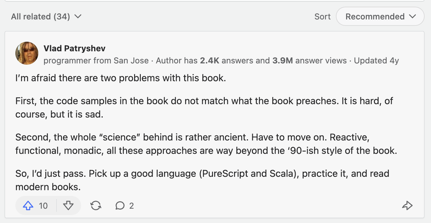Open Vlad Patryshev's profile photo
This screenshot has width=431, height=223.
pos(27,53)
